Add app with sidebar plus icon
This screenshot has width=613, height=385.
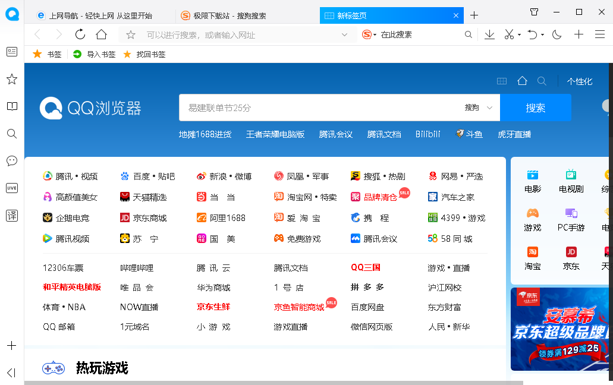[12, 346]
